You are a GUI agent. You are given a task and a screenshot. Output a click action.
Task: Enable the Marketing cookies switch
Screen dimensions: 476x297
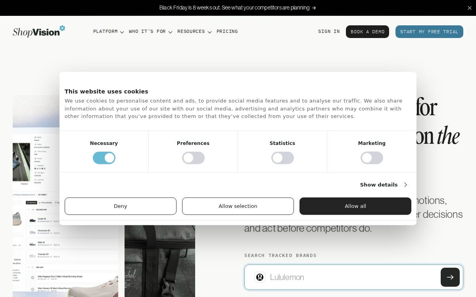click(372, 158)
